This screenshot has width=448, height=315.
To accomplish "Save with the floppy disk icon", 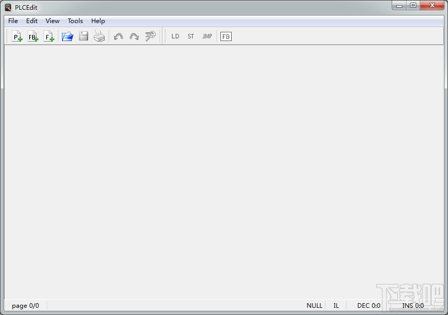I will pyautogui.click(x=84, y=36).
